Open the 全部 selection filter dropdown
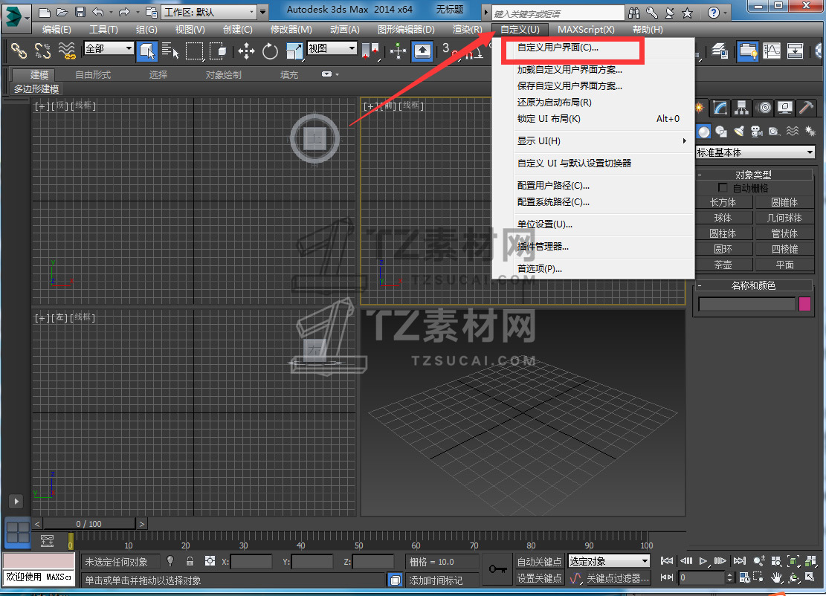The height and width of the screenshot is (596, 826). point(109,48)
